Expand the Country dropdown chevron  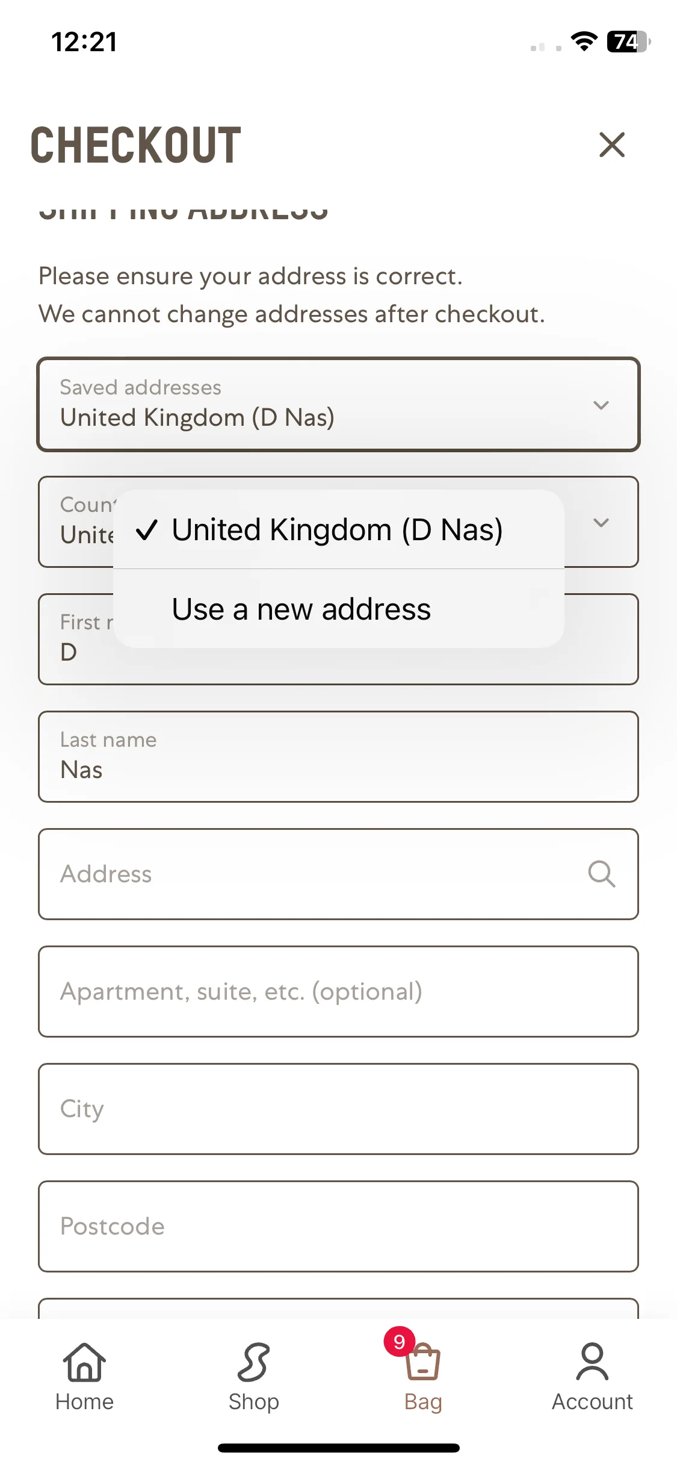click(x=601, y=523)
